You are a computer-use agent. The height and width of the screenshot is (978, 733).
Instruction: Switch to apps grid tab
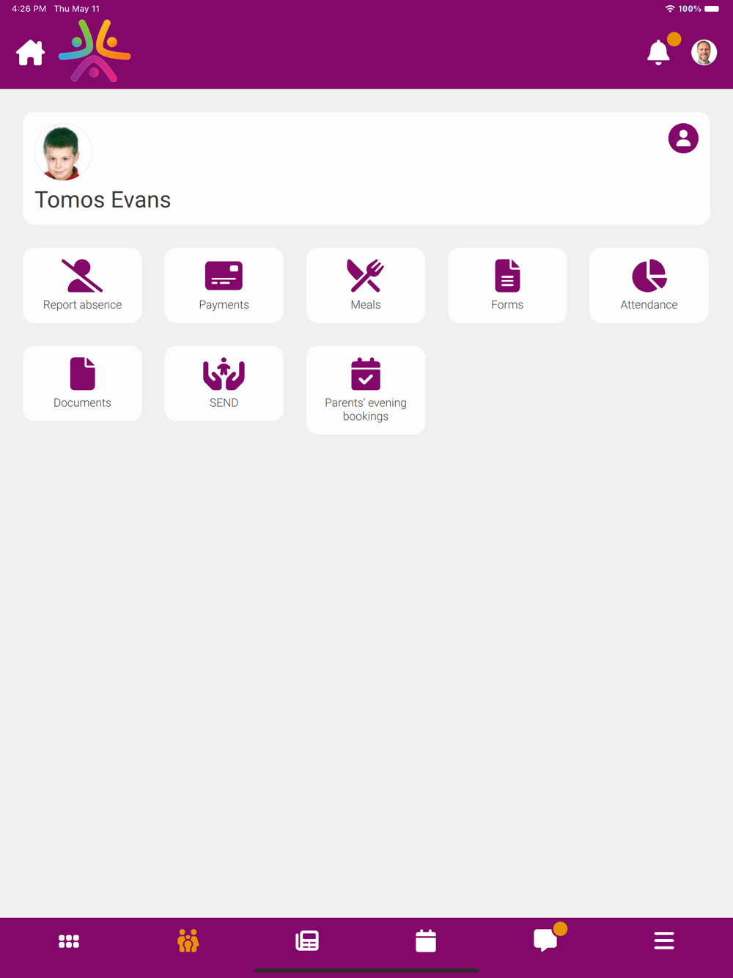[69, 941]
